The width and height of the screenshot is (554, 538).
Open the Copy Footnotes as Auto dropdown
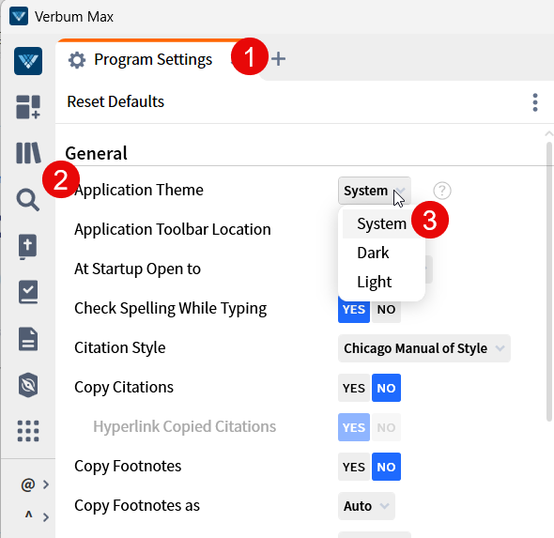366,506
